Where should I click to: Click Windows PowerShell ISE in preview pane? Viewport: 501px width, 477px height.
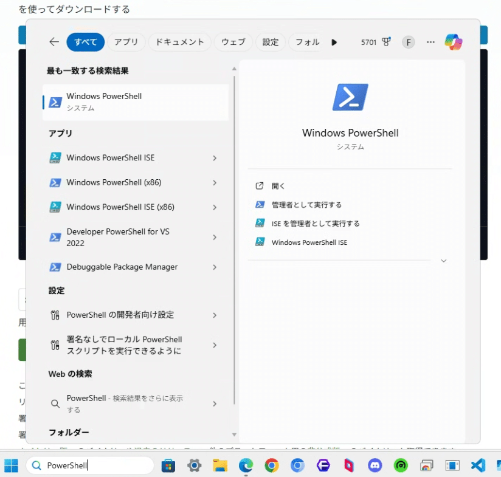309,242
